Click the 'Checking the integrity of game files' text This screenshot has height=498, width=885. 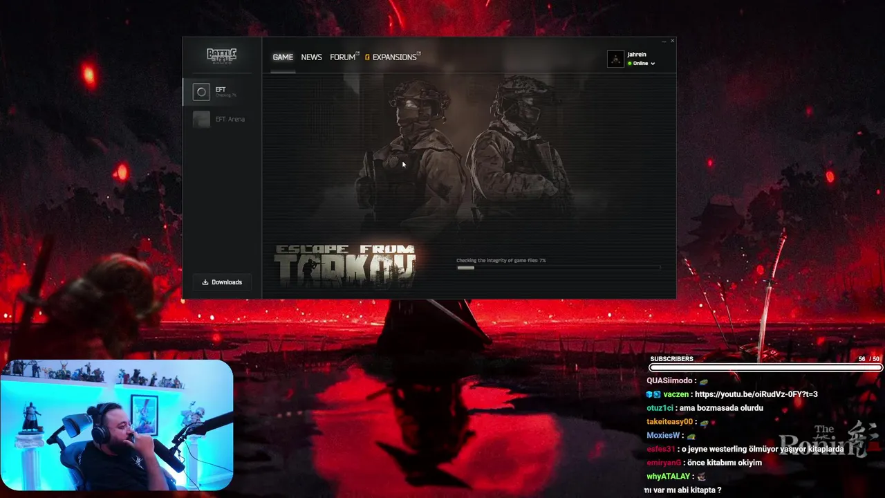pos(501,261)
